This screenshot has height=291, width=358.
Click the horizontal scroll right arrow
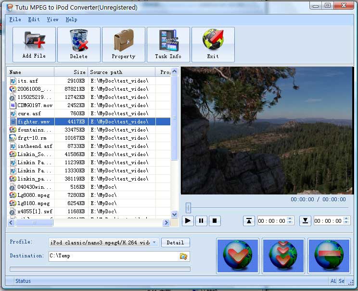pyautogui.click(x=166, y=223)
